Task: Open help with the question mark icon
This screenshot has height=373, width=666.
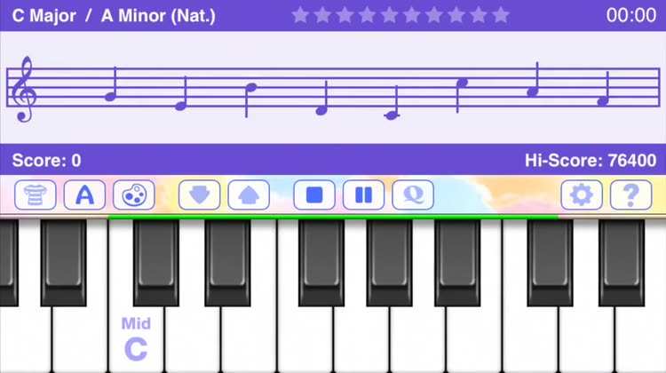Action: tap(630, 195)
